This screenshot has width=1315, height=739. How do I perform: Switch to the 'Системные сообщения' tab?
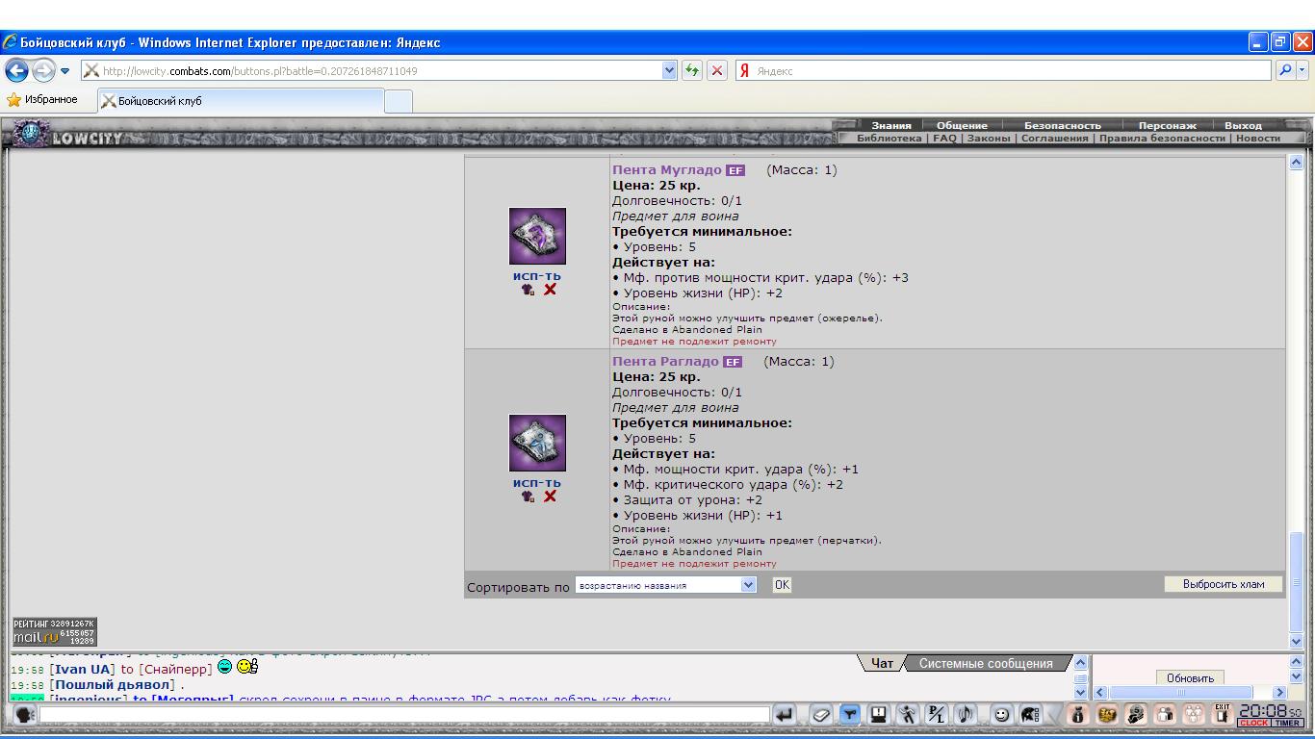[986, 663]
